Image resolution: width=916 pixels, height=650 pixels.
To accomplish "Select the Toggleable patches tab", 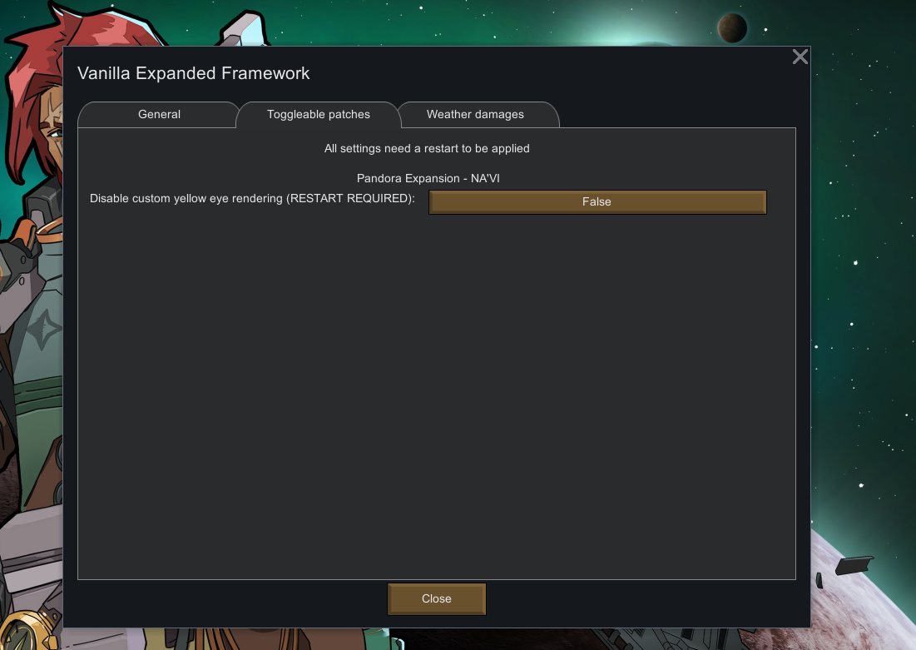I will tap(319, 115).
